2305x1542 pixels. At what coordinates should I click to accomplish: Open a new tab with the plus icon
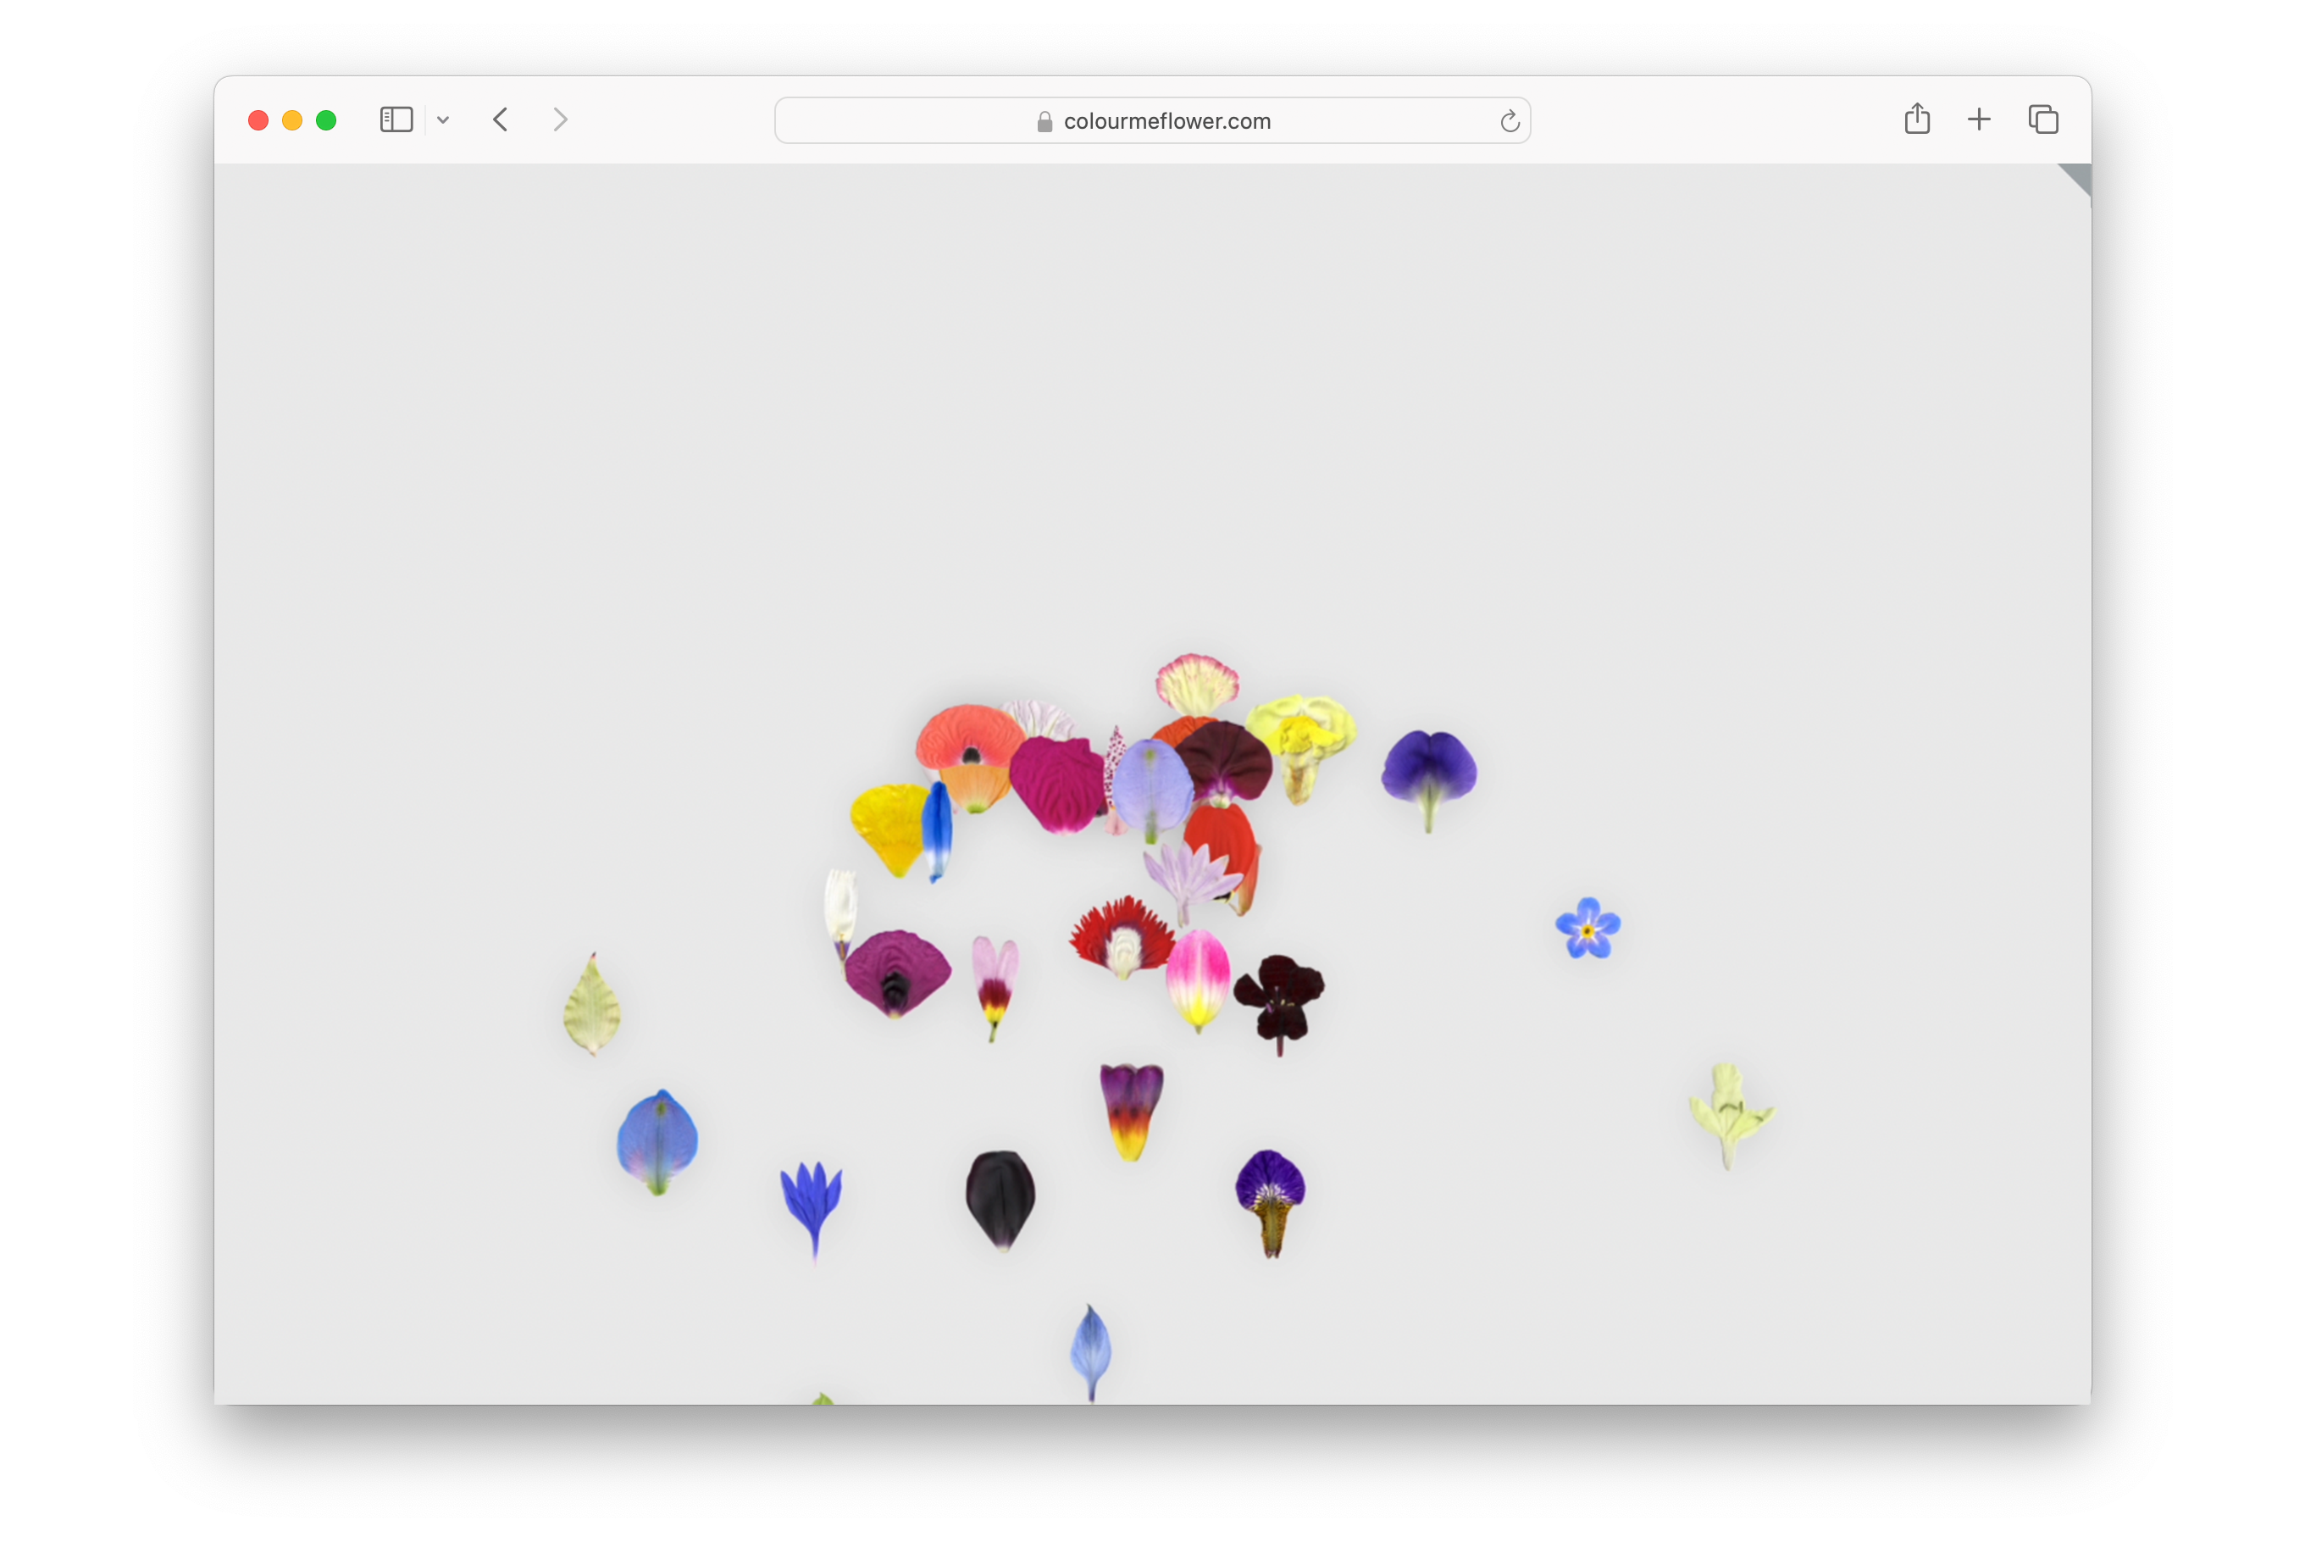click(x=1979, y=120)
